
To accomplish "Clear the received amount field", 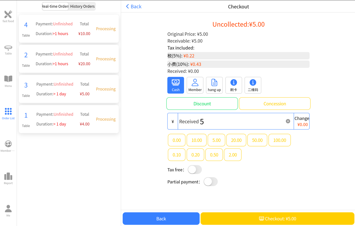I will (288, 121).
